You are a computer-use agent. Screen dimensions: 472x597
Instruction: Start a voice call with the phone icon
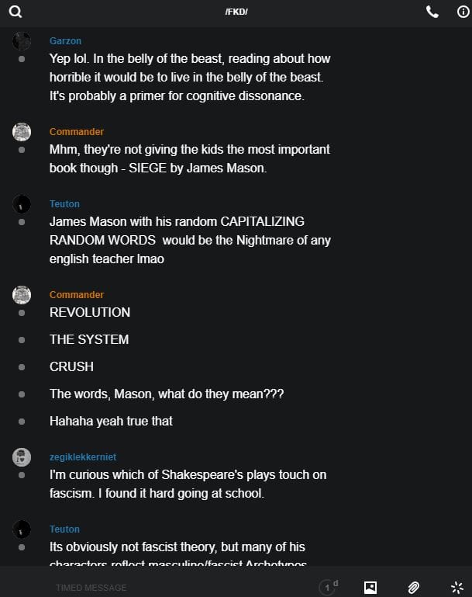point(432,12)
